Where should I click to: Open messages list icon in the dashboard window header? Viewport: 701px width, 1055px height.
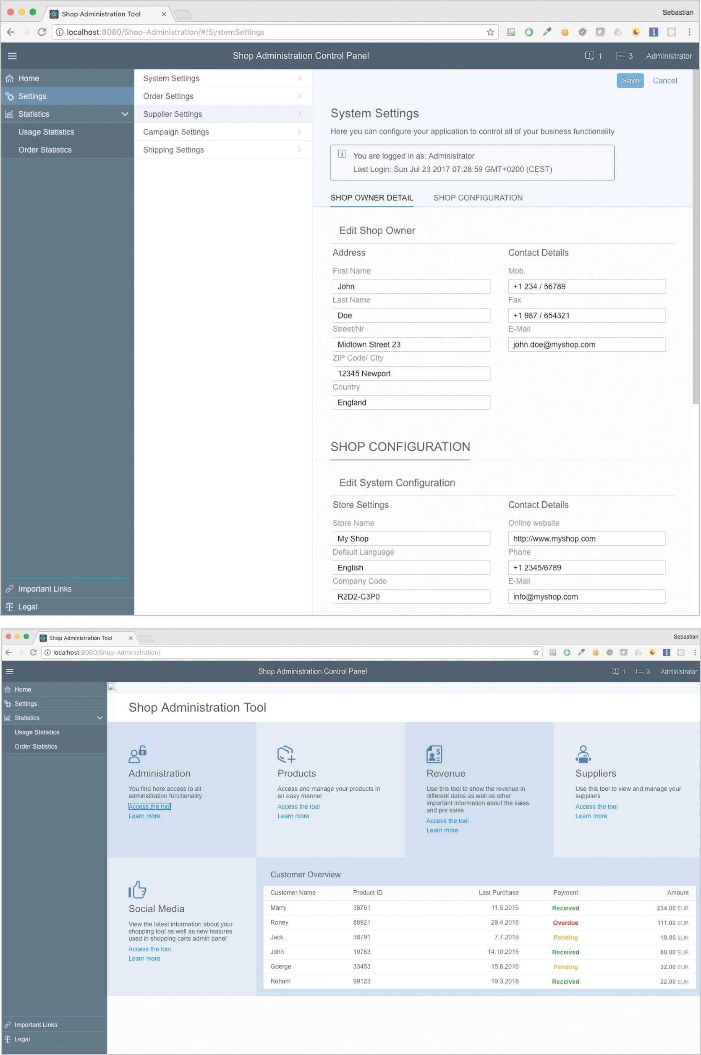(x=640, y=671)
